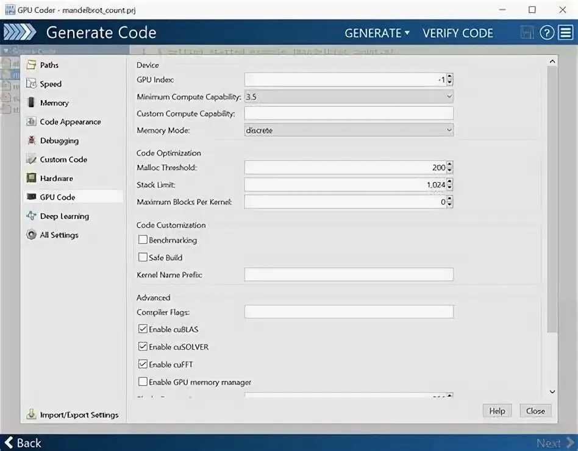Uncheck Enable cuBLAS
Image resolution: width=578 pixels, height=451 pixels.
point(143,329)
